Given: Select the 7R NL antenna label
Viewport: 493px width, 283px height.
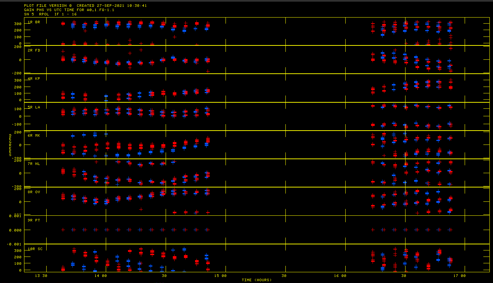Looking at the screenshot, I should pos(34,164).
